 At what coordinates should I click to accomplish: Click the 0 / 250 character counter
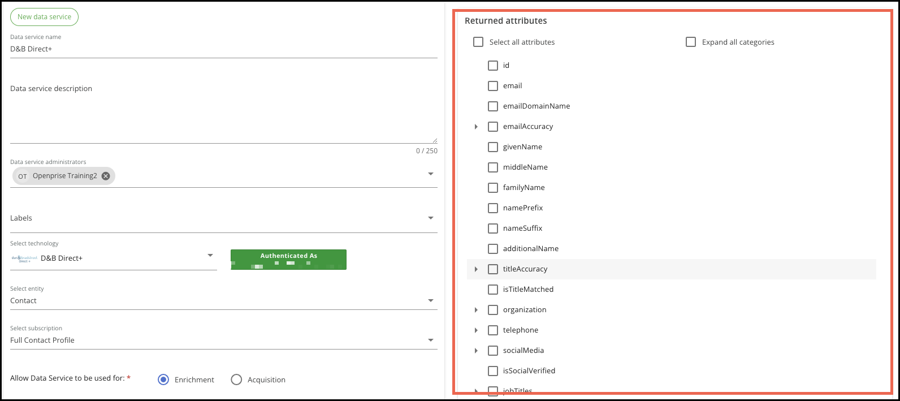click(427, 151)
